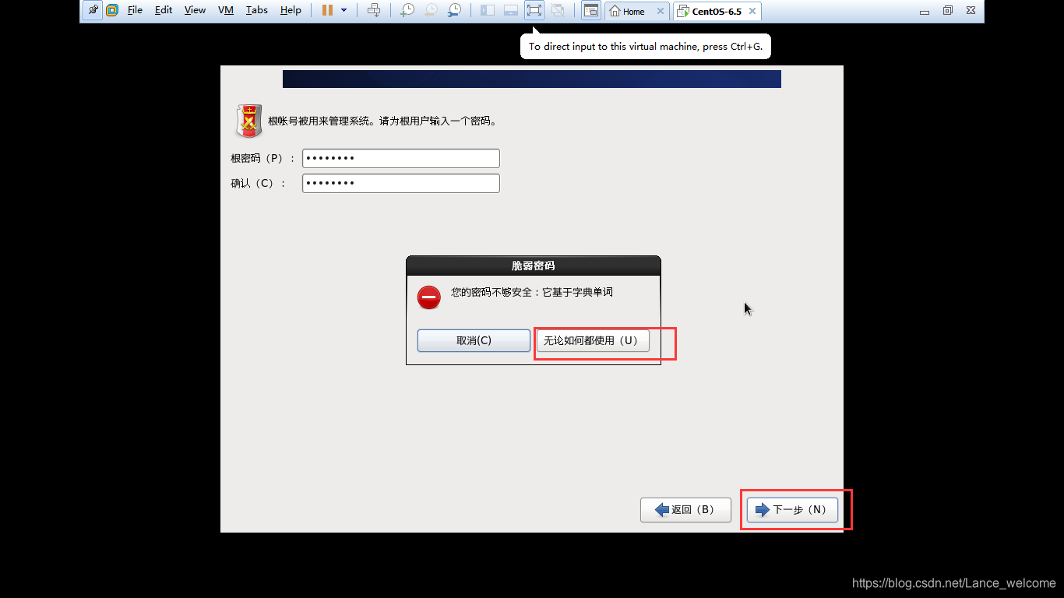Minimize the VMware window

(924, 11)
